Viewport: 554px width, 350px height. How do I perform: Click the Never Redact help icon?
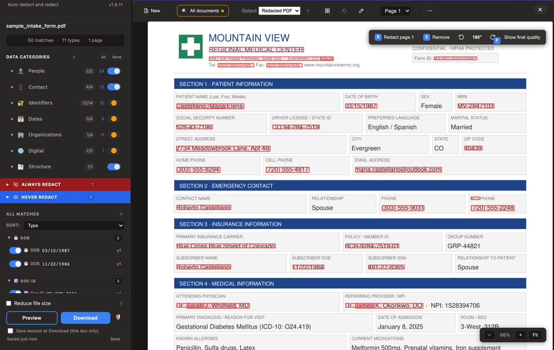click(x=91, y=197)
